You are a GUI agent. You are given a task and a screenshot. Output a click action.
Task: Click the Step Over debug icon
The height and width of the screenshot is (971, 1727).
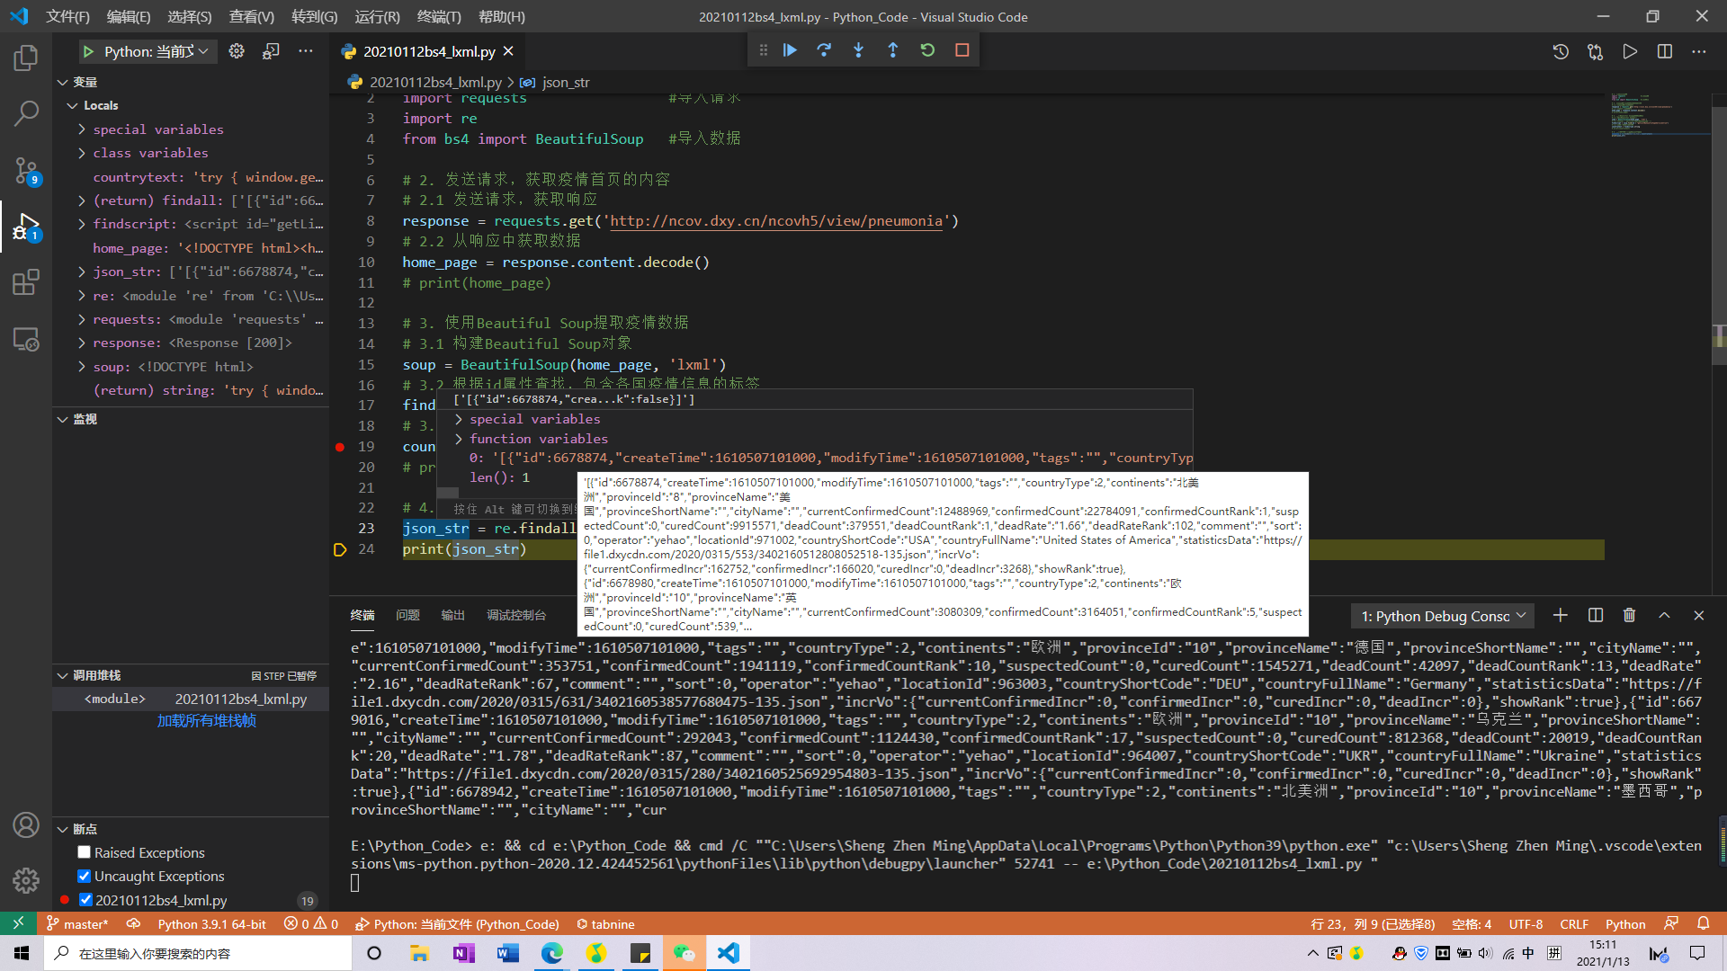point(824,50)
